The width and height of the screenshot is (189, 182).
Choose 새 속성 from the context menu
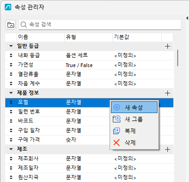click(134, 107)
